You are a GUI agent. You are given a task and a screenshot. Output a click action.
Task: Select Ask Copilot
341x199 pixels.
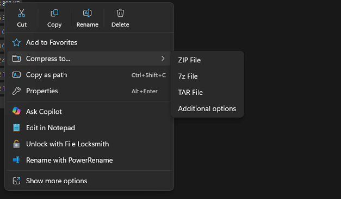(x=89, y=111)
